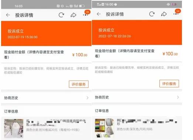
Task: Refresh the right complaint details page
Action: coord(152,14)
